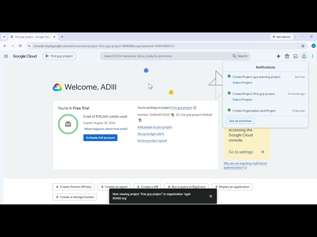
Task: Click Ask Gemini in browser bar
Action: (282, 37)
